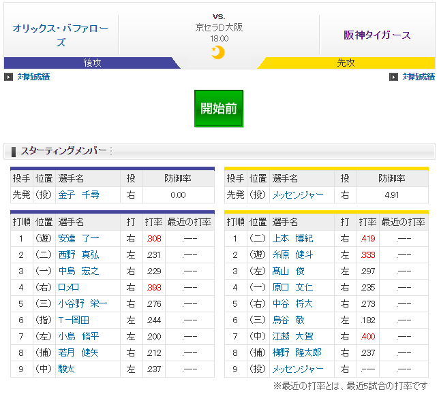Click 糸原's batting average .333
The image size is (439, 398).
coord(368,254)
